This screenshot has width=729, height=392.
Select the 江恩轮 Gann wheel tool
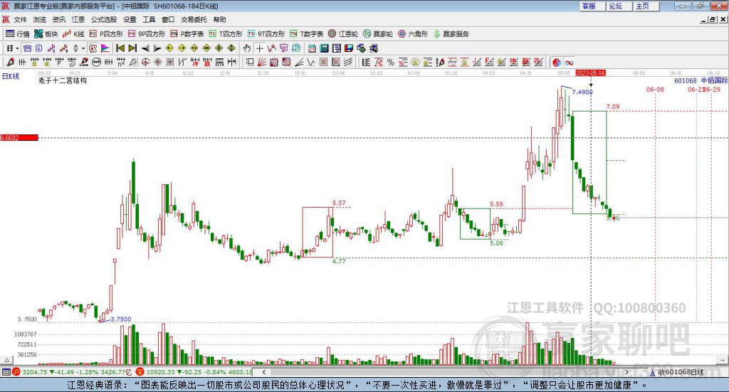343,34
